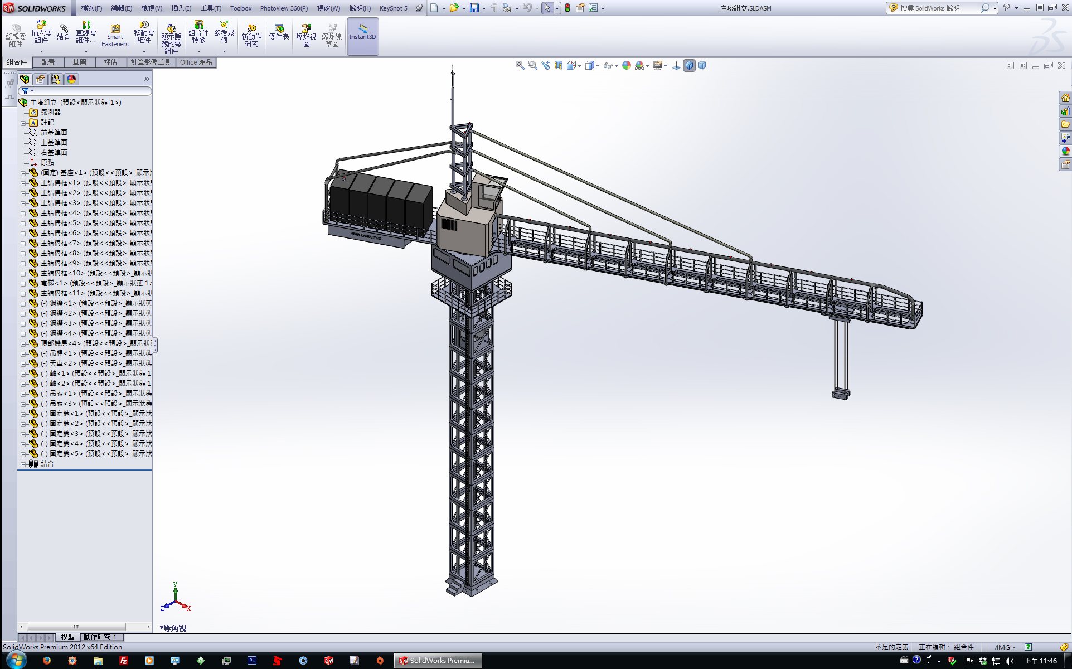Open the 爆炸視圖 (Exploded View) tool

click(305, 35)
